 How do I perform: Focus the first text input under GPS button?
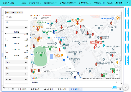tap(16, 17)
